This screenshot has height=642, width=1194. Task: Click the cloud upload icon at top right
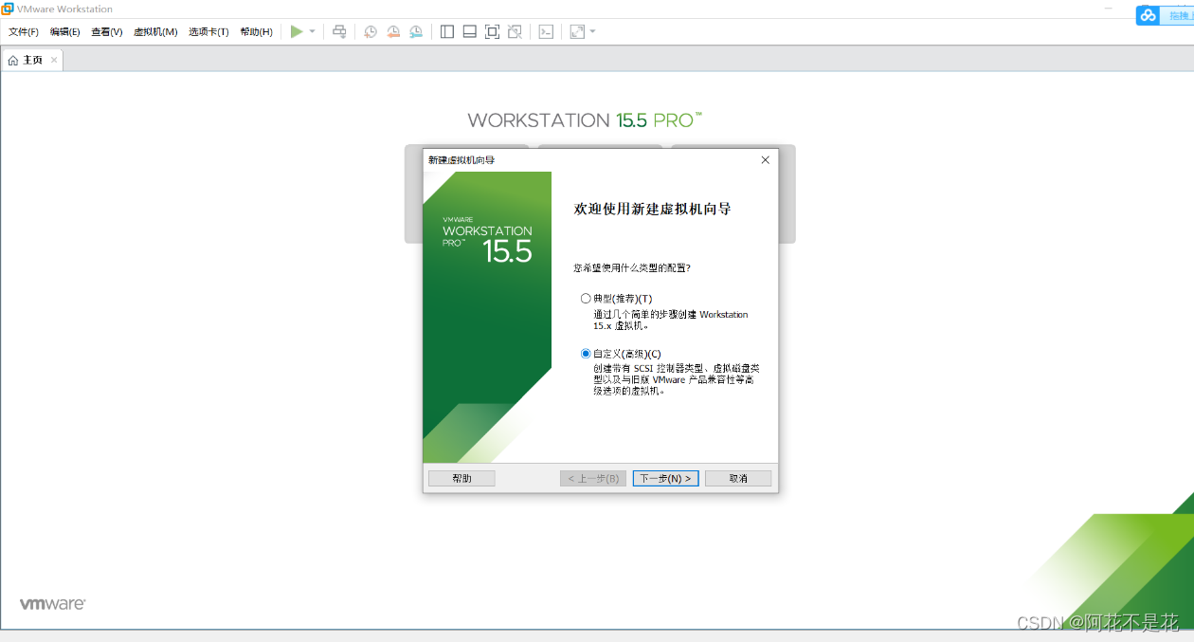coord(1149,15)
